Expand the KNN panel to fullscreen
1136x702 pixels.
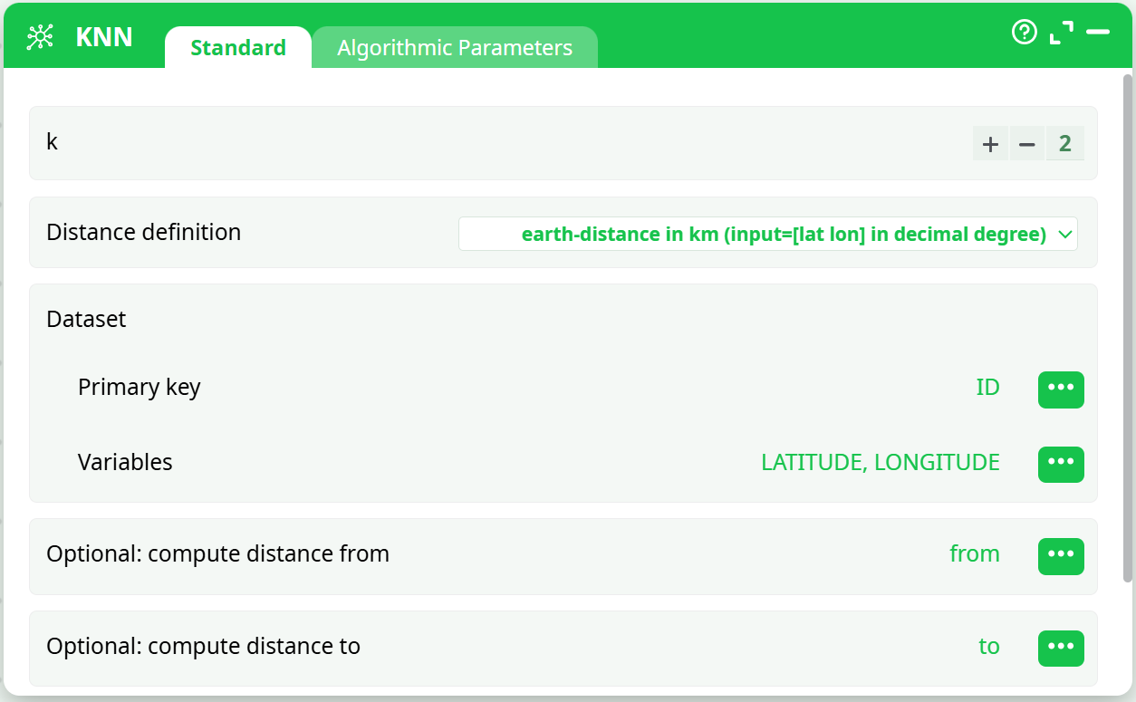[1061, 33]
